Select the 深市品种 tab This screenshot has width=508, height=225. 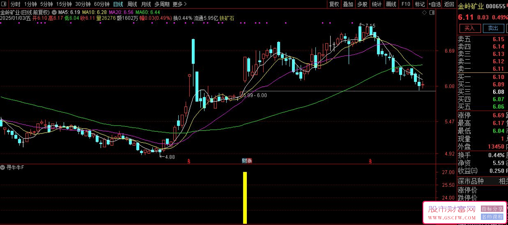(x=471, y=181)
